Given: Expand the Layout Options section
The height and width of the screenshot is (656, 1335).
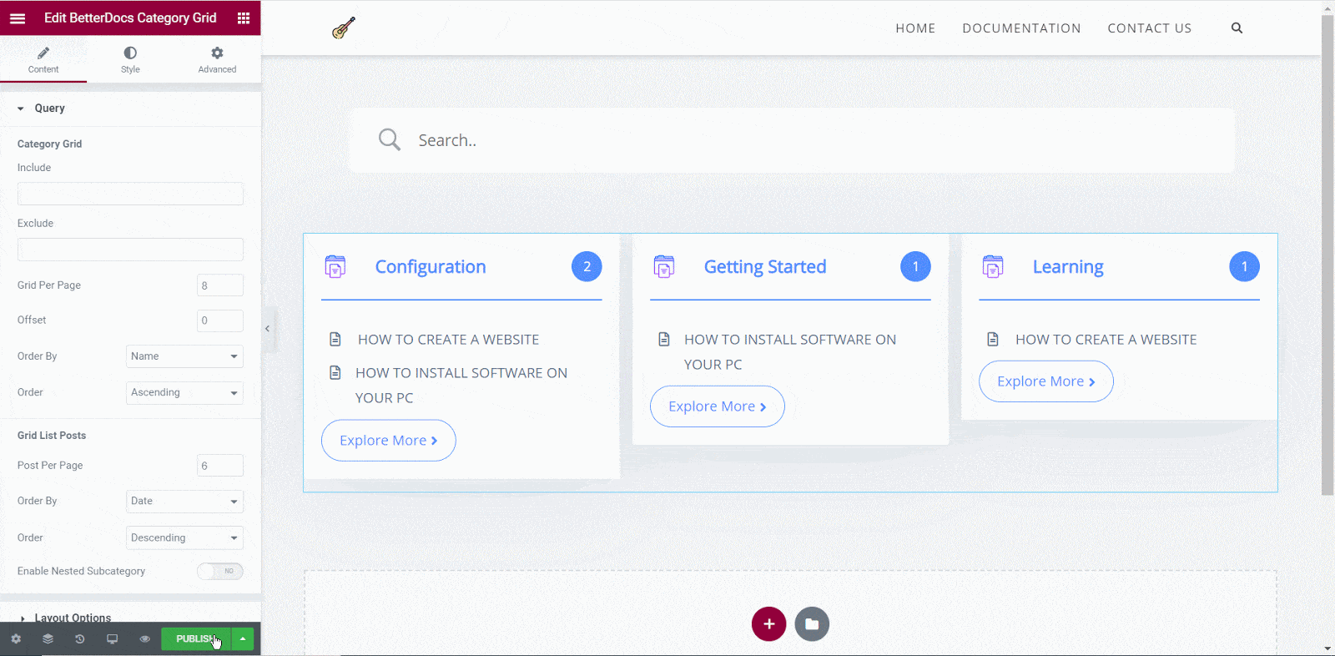Looking at the screenshot, I should click(130, 618).
